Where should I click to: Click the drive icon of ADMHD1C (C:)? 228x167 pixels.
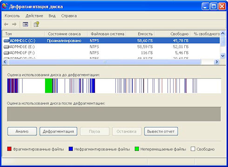click(x=7, y=41)
